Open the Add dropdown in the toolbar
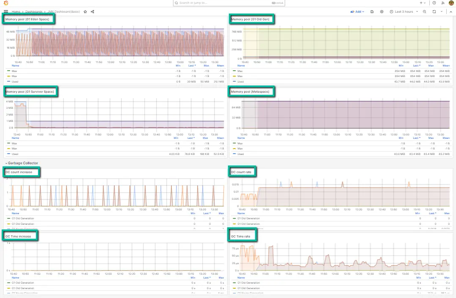Viewport: 456px width, 298px height. [x=357, y=12]
